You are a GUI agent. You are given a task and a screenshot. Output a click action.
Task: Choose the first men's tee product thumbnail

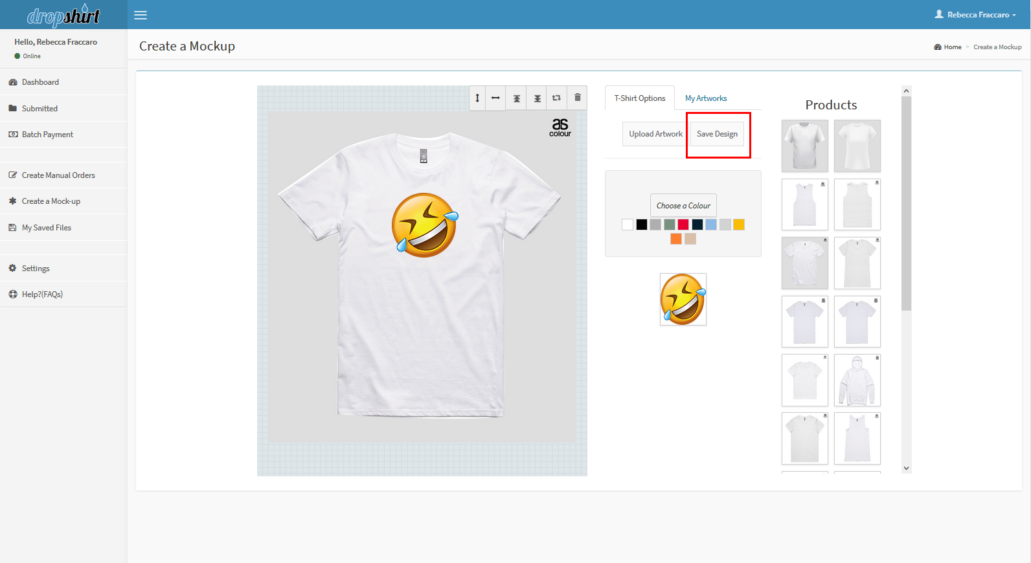click(x=805, y=146)
